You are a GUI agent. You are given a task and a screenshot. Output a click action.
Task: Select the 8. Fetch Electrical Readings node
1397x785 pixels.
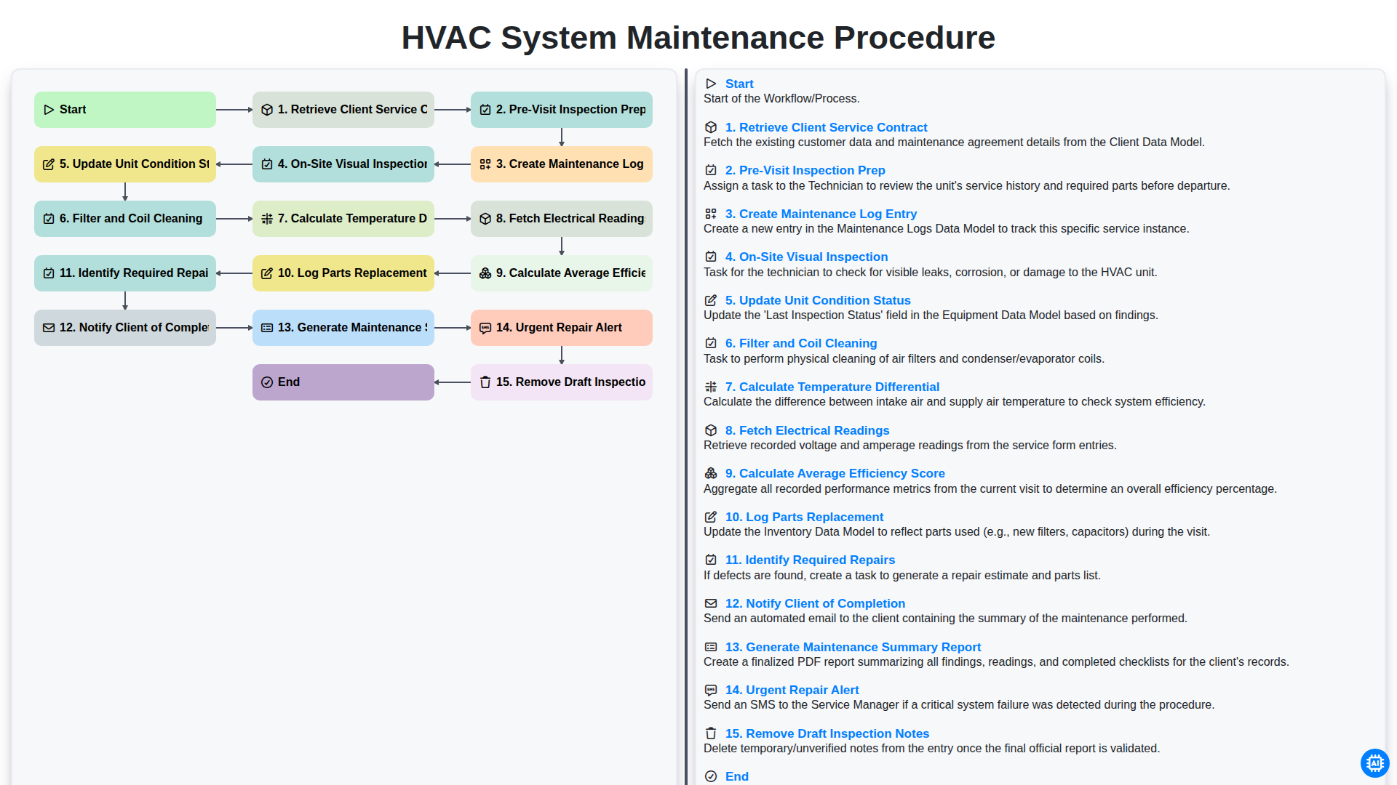coord(562,219)
